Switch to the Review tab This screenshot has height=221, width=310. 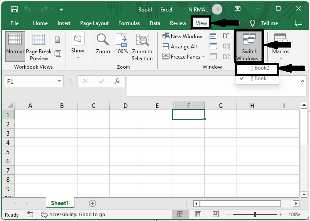click(x=178, y=23)
